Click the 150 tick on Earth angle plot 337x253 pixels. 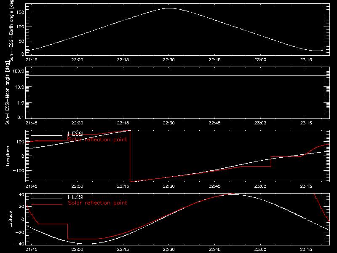pos(21,12)
